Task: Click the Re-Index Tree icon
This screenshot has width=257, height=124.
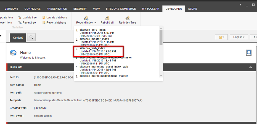Action: click(127, 18)
